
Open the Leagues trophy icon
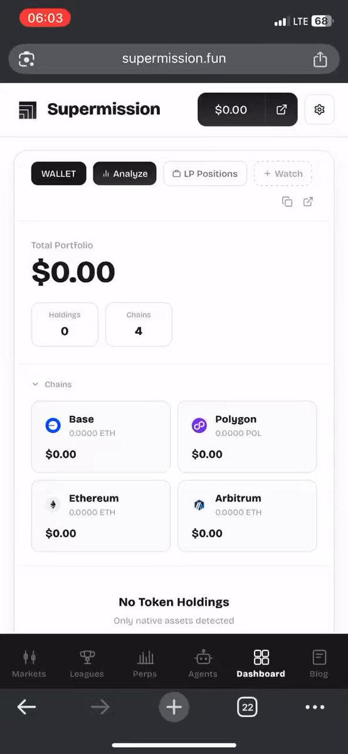(87, 657)
